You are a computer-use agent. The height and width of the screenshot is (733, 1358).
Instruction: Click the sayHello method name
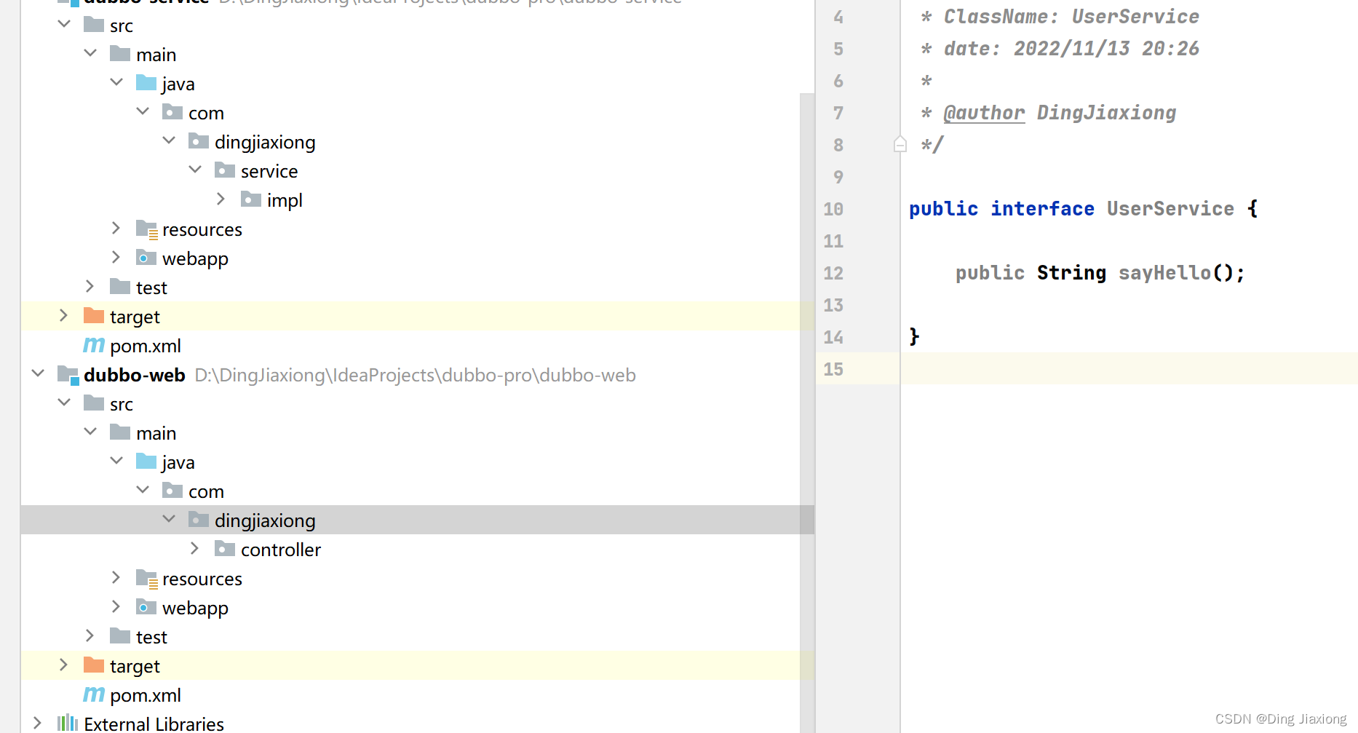(1164, 273)
